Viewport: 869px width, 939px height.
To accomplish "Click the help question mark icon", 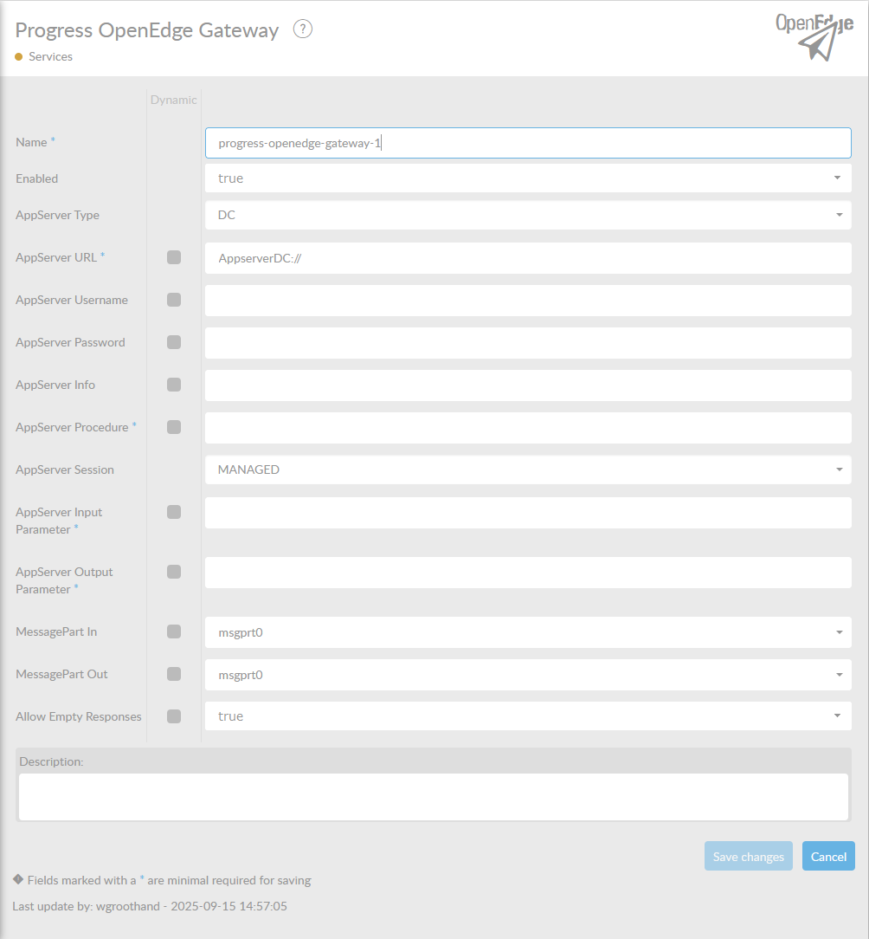I will coord(302,29).
